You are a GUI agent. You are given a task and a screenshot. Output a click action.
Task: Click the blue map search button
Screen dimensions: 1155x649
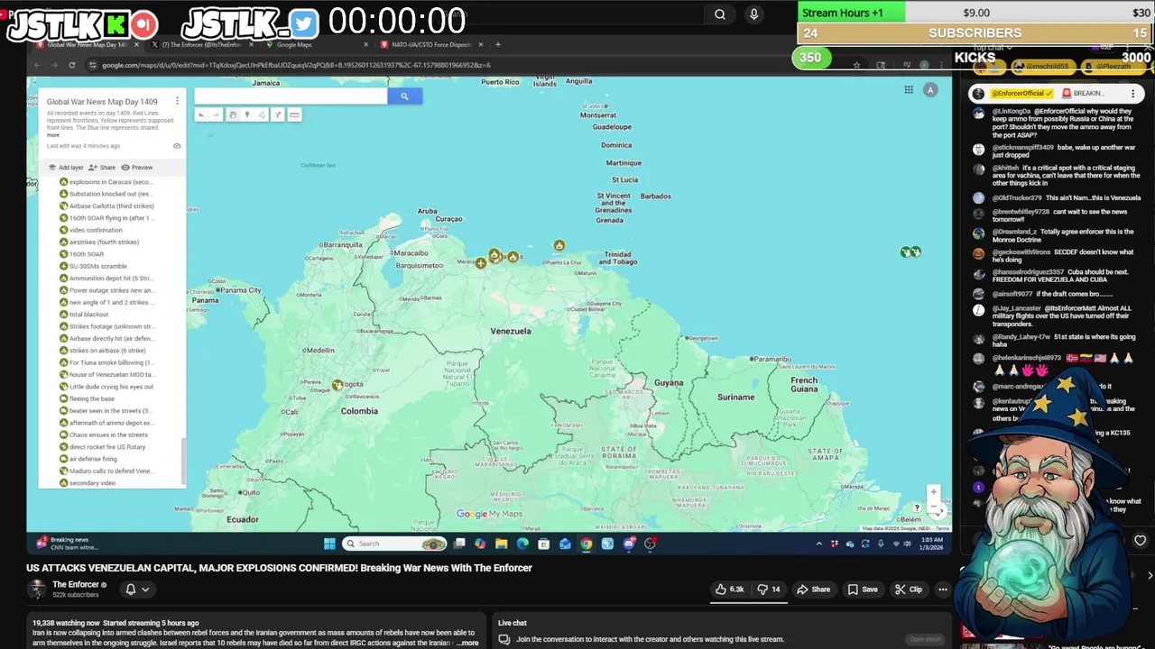tap(404, 96)
